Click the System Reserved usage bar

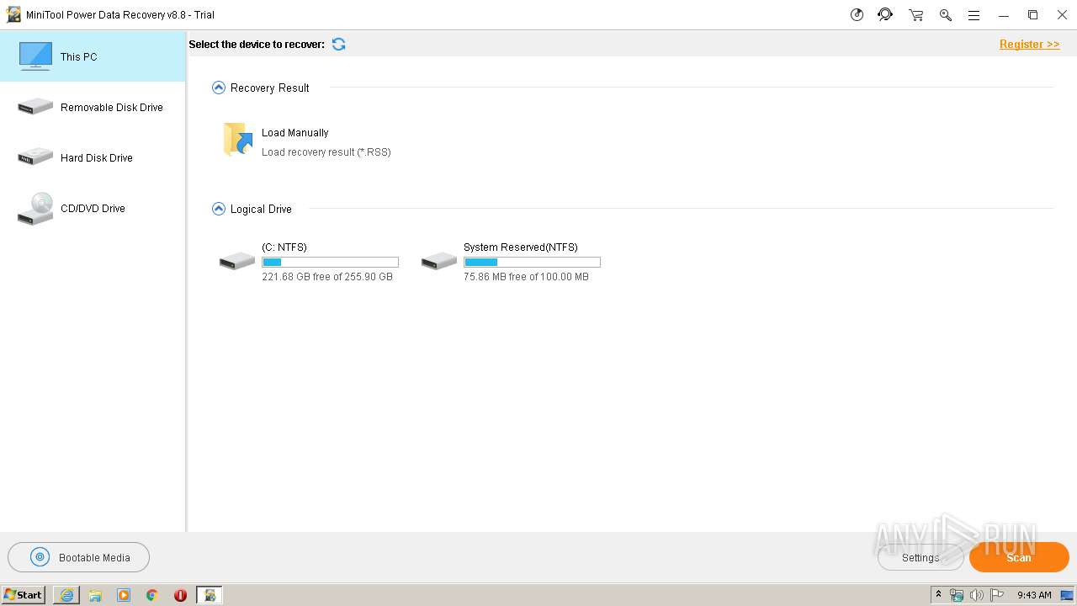click(x=532, y=262)
